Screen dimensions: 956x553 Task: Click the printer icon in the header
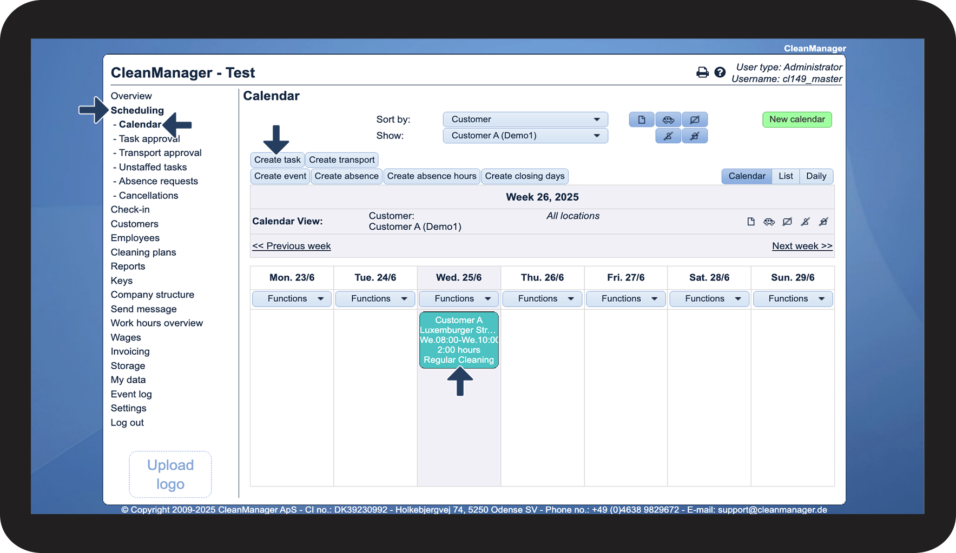[702, 72]
